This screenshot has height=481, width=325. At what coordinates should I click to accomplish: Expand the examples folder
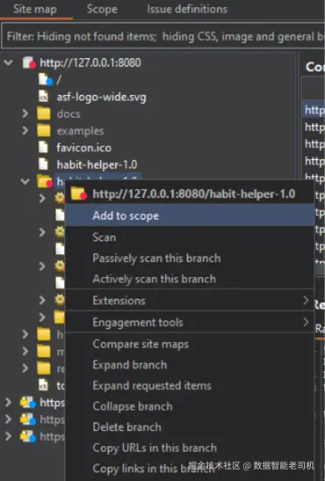25,131
